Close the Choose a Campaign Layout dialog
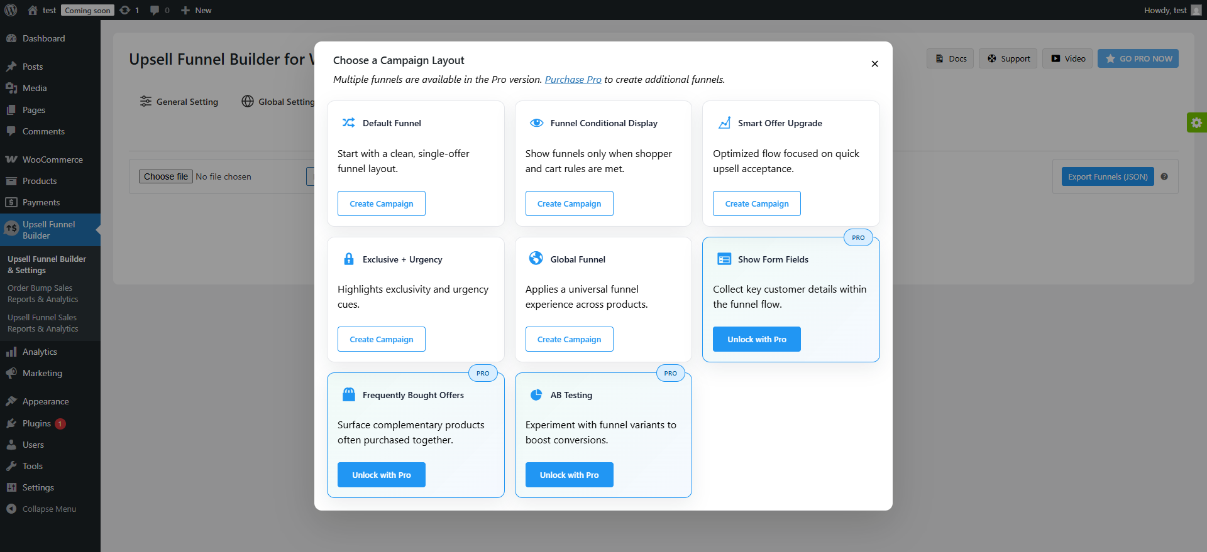 pos(874,63)
